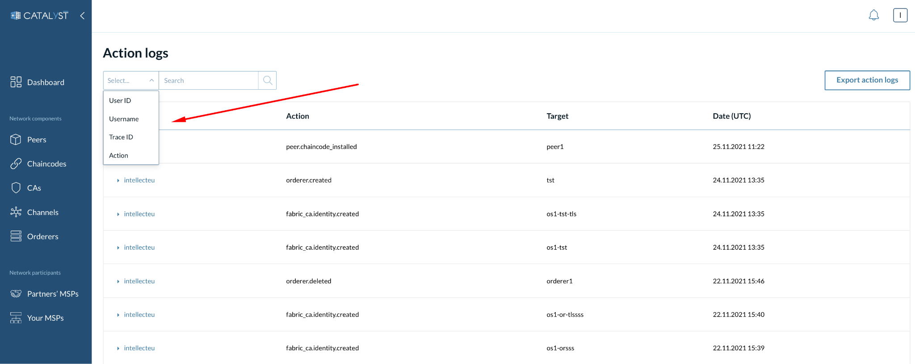Open Chaincodes link icon in sidebar
This screenshot has width=915, height=364.
click(16, 164)
